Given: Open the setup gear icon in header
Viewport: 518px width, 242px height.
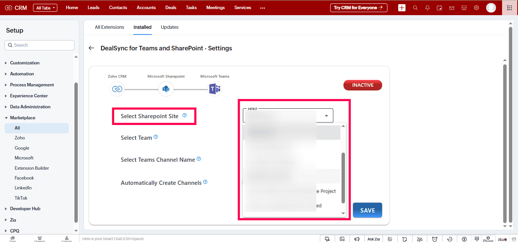Looking at the screenshot, I should (x=476, y=8).
